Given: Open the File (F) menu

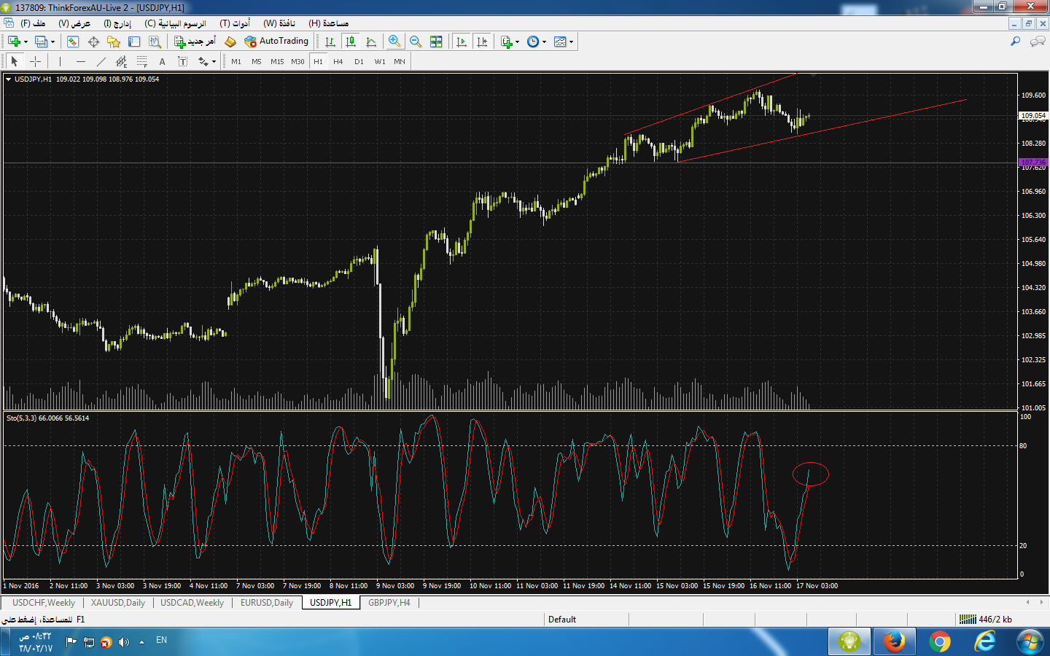Looking at the screenshot, I should [33, 23].
